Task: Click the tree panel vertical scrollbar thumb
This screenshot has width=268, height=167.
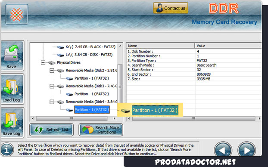Action: coord(120,83)
